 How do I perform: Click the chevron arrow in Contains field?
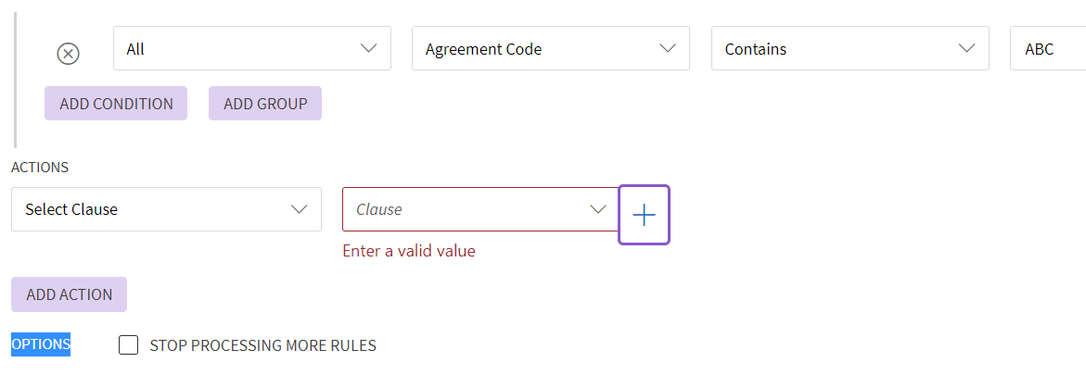pyautogui.click(x=966, y=48)
